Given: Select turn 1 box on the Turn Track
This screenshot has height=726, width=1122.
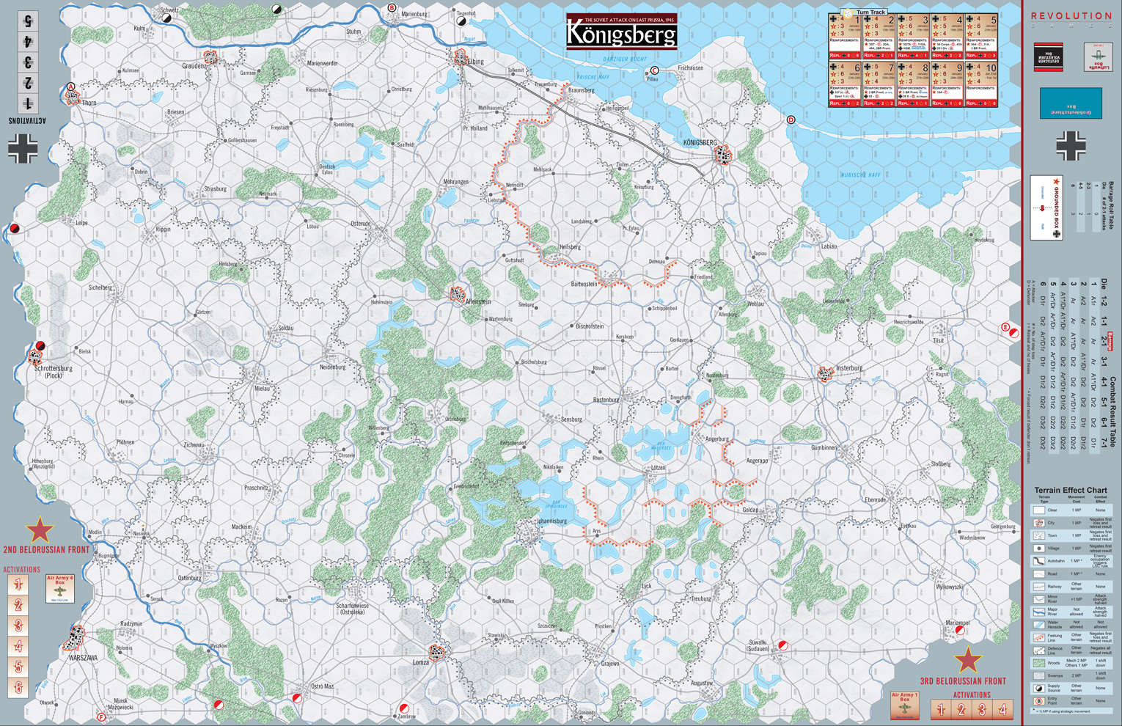Looking at the screenshot, I should [x=844, y=36].
